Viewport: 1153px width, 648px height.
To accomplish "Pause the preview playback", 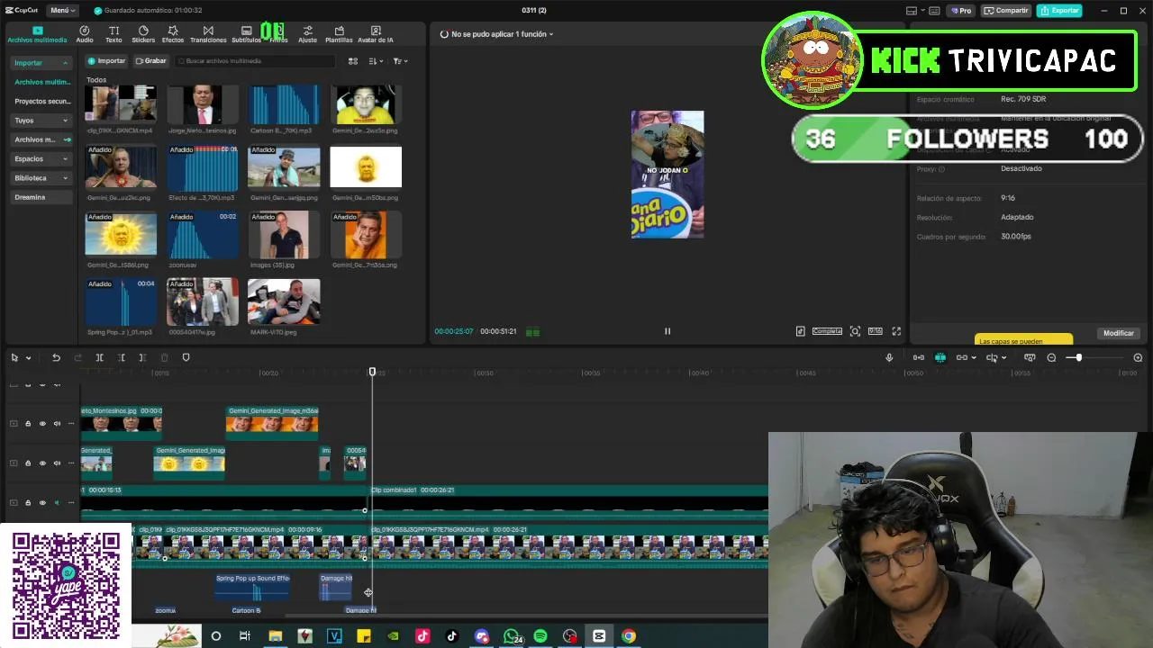I will click(x=667, y=331).
